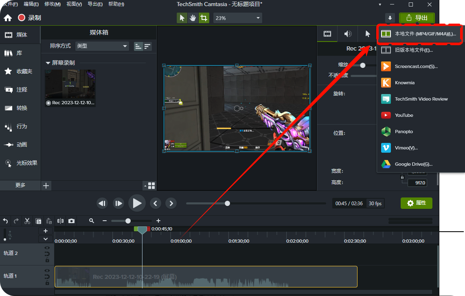Open the canvas zoom 23% dropdown
Image resolution: width=465 pixels, height=296 pixels.
237,18
